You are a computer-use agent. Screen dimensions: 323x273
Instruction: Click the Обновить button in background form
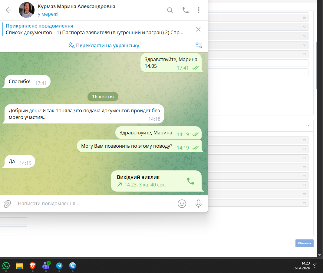(x=305, y=243)
